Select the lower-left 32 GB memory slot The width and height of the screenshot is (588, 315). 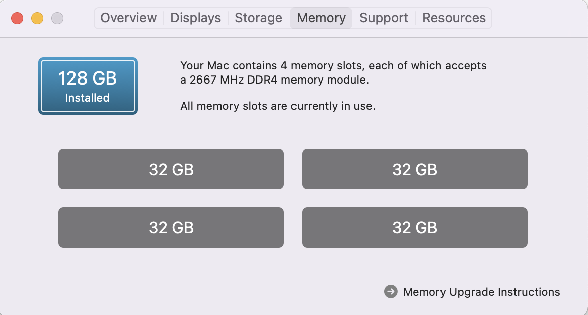171,227
